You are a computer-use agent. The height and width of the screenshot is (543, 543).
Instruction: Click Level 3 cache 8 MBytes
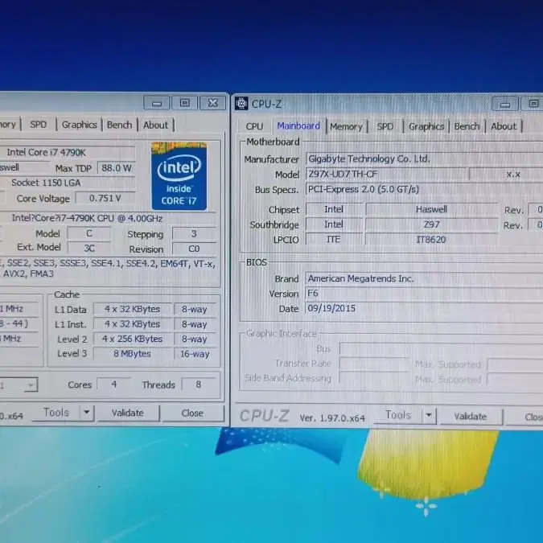[x=132, y=354]
